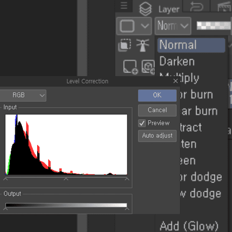Image resolution: width=232 pixels, height=232 pixels.
Task: Uncheck the Preview checkbox
Action: pos(142,123)
